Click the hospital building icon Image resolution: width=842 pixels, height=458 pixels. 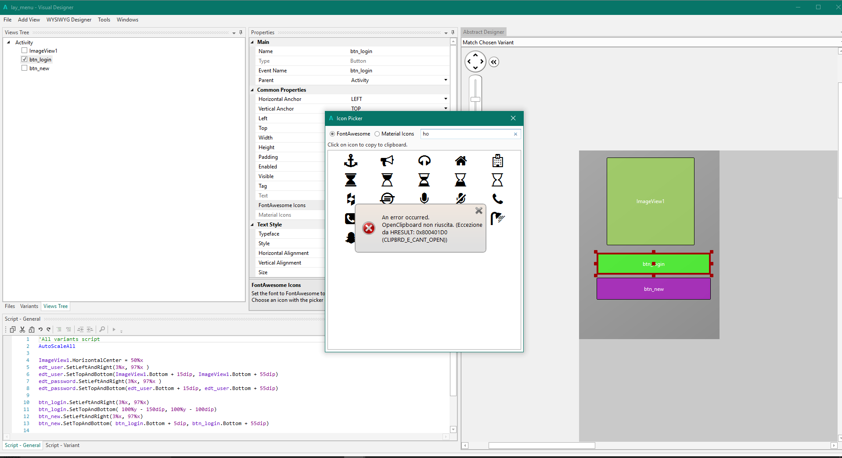[x=497, y=161]
